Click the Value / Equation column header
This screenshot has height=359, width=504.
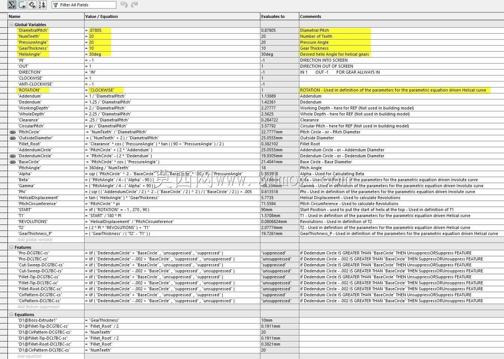click(x=172, y=16)
